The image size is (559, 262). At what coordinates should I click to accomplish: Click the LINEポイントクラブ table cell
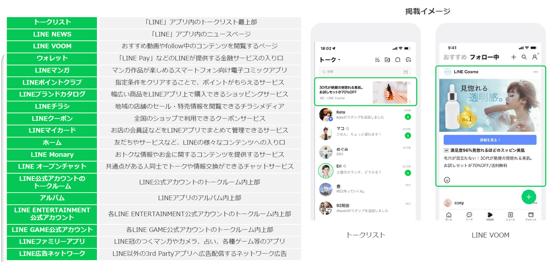point(52,83)
